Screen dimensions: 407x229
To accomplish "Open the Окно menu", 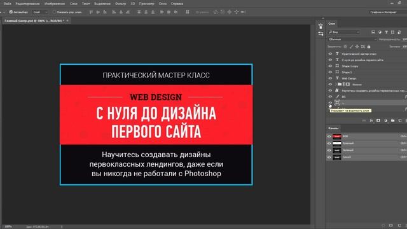I will pyautogui.click(x=163, y=4).
